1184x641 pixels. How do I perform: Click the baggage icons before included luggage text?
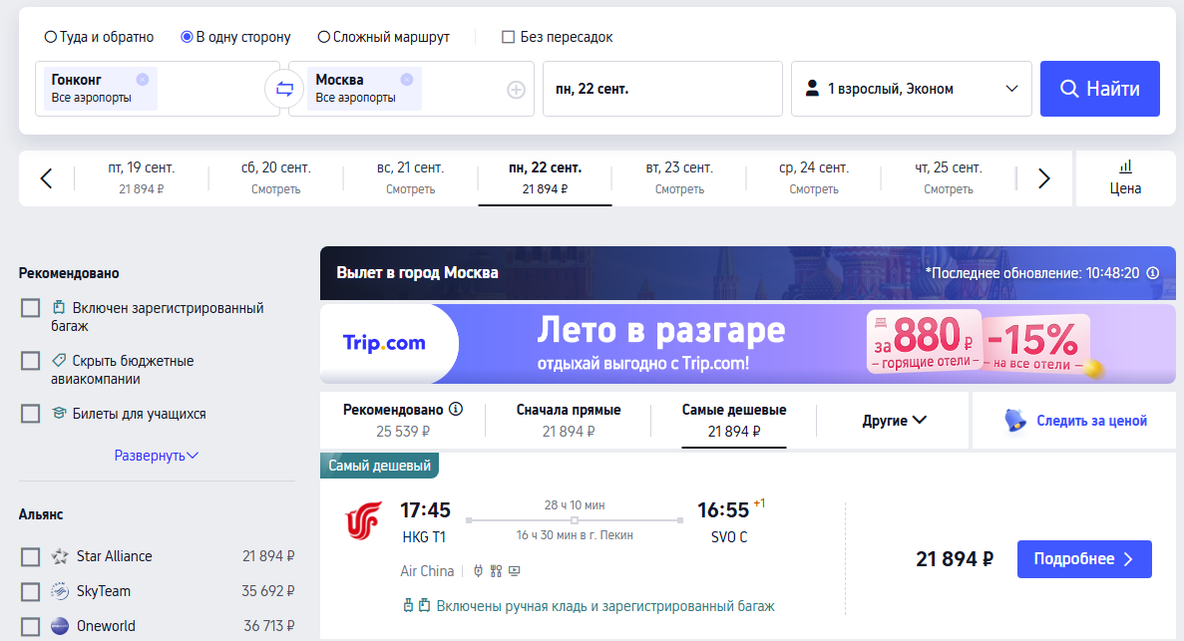coord(416,605)
